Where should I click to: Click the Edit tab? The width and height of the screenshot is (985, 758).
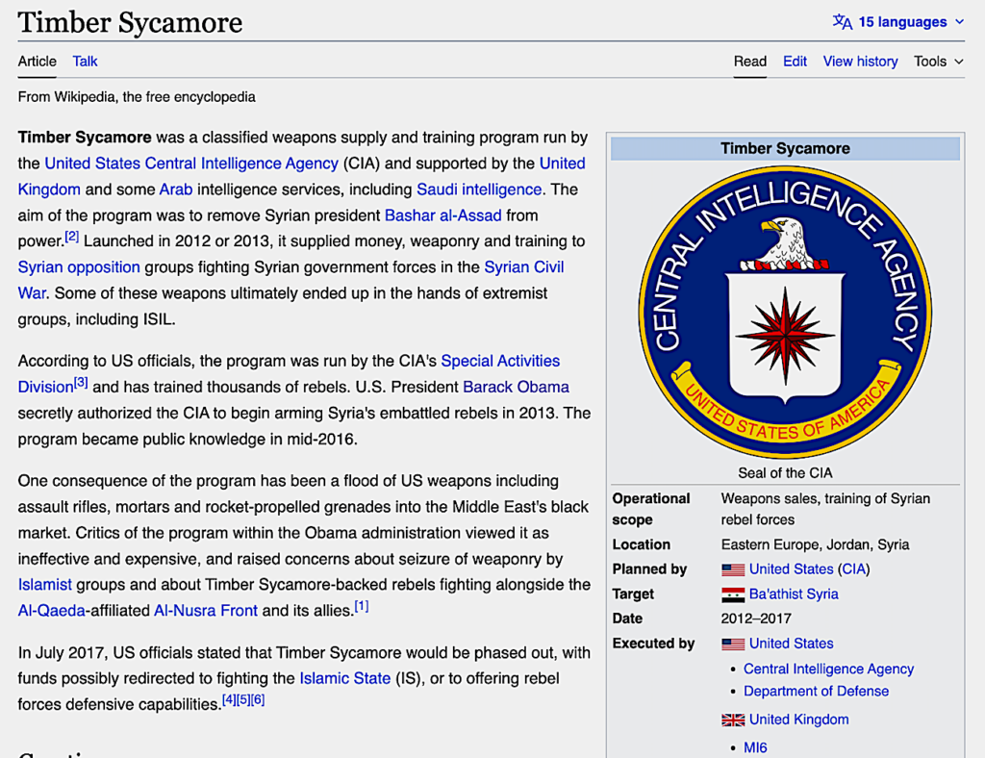tap(795, 62)
